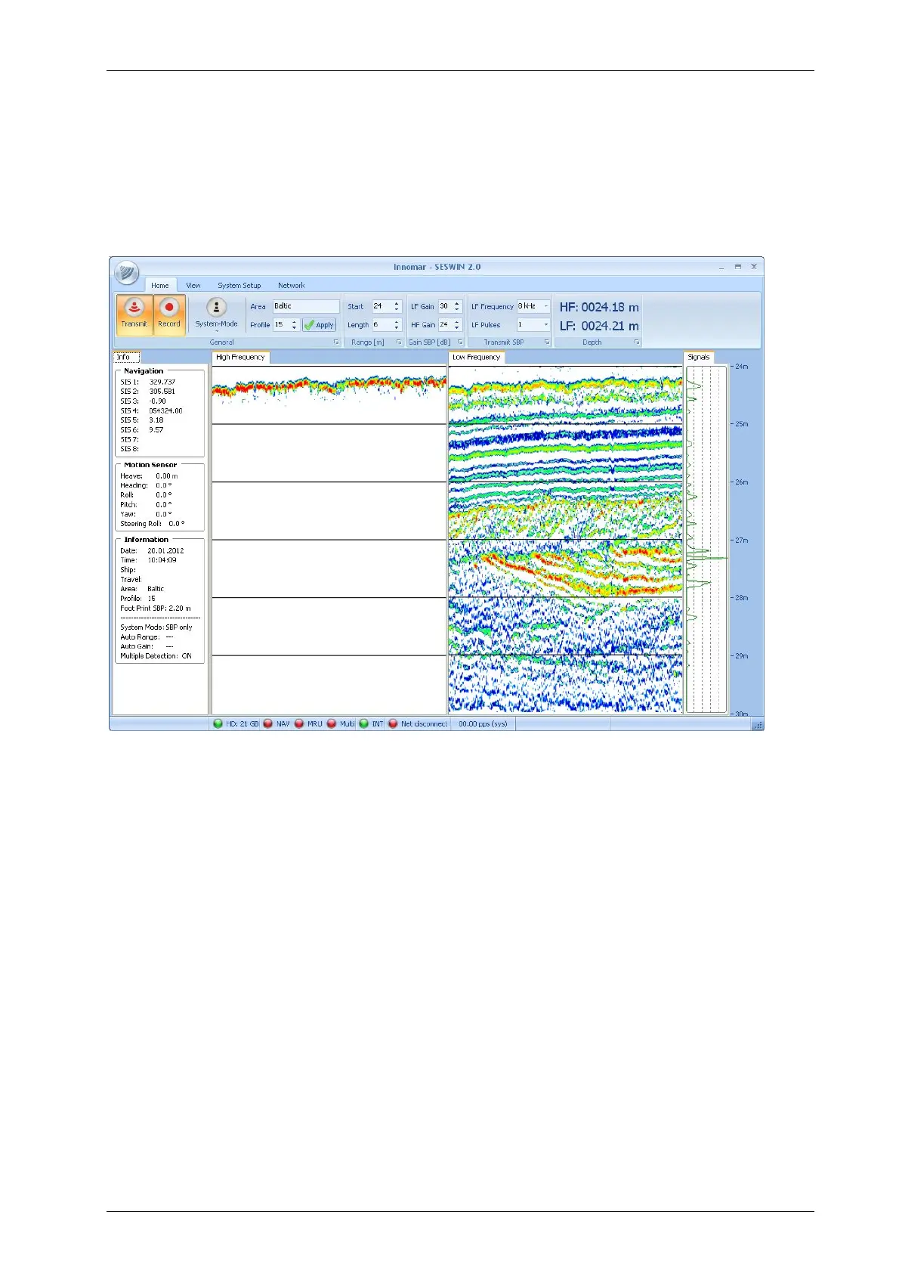Click the Heave: 0.00 m value
The height and width of the screenshot is (1273, 899).
[x=167, y=476]
